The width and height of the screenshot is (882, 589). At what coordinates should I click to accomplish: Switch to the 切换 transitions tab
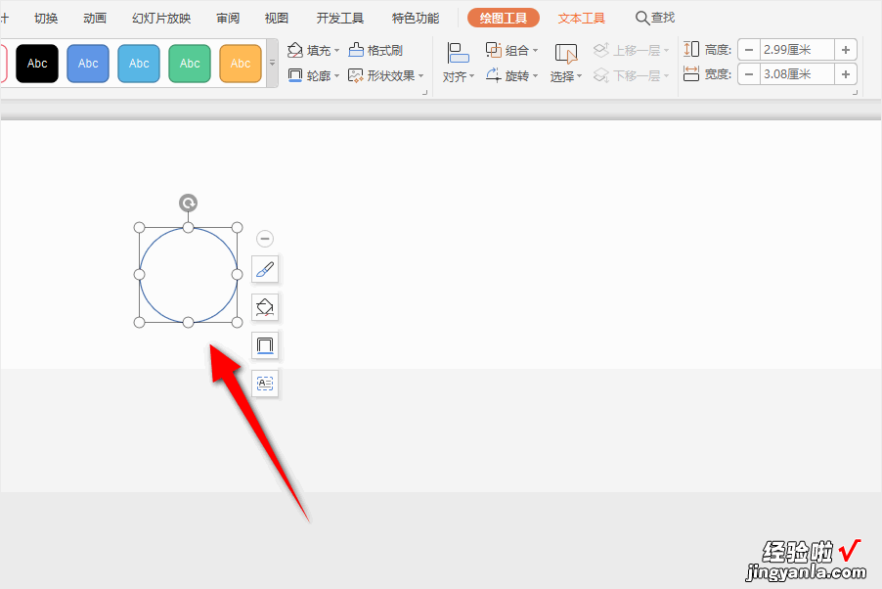point(46,19)
